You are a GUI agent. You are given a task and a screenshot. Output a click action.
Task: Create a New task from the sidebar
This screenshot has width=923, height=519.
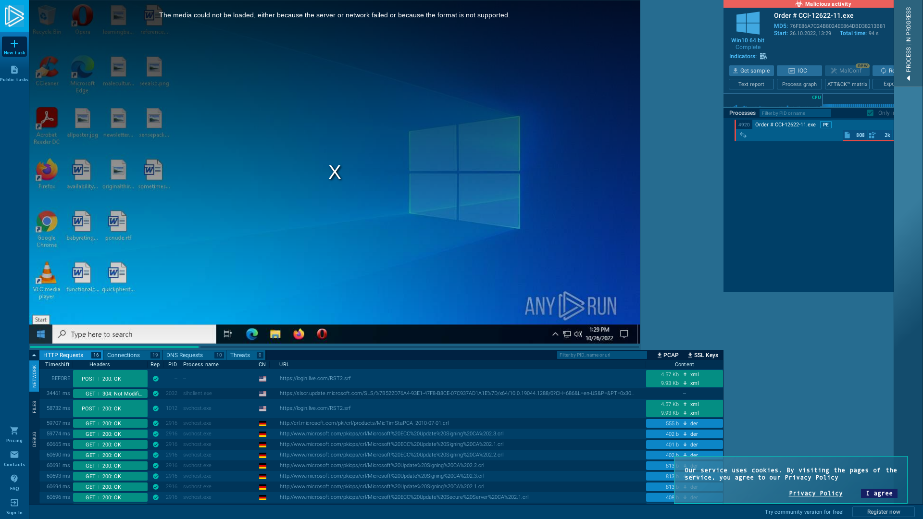pos(14,47)
